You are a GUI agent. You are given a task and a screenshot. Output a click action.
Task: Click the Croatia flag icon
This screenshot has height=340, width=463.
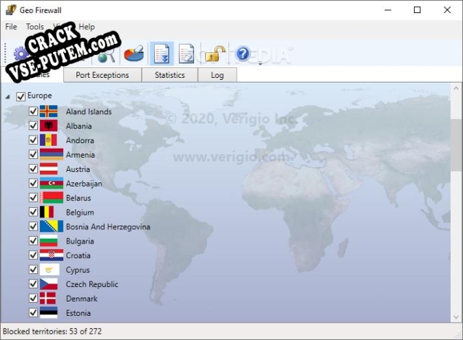[x=52, y=255]
